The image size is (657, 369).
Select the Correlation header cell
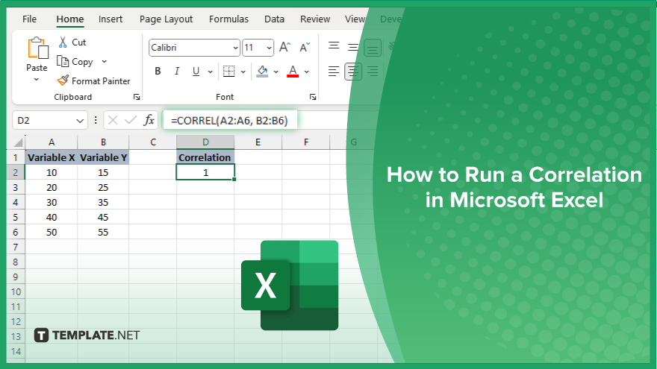point(205,158)
